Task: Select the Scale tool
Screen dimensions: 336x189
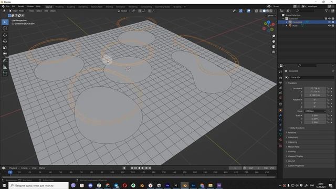Action: coord(5,47)
